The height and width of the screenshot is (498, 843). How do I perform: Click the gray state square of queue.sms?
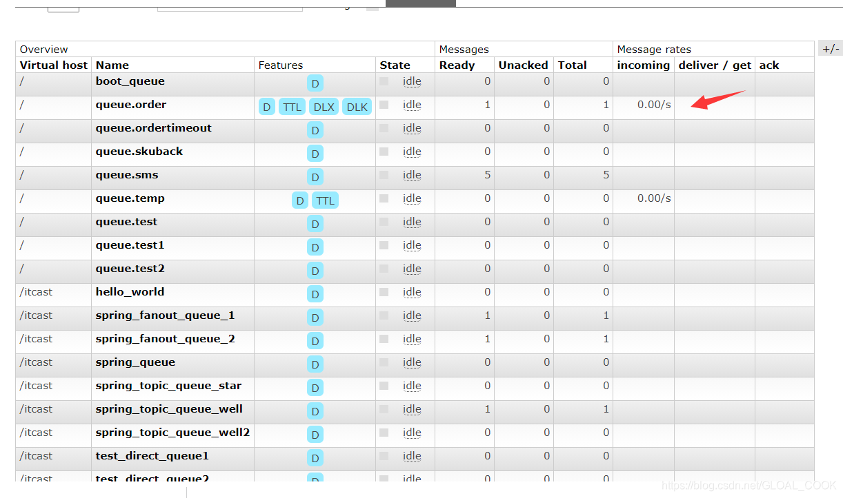[x=384, y=175]
